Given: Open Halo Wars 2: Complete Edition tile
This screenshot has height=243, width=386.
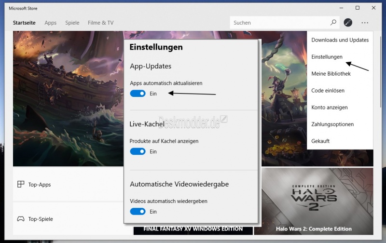Looking at the screenshot, I should pyautogui.click(x=314, y=201).
